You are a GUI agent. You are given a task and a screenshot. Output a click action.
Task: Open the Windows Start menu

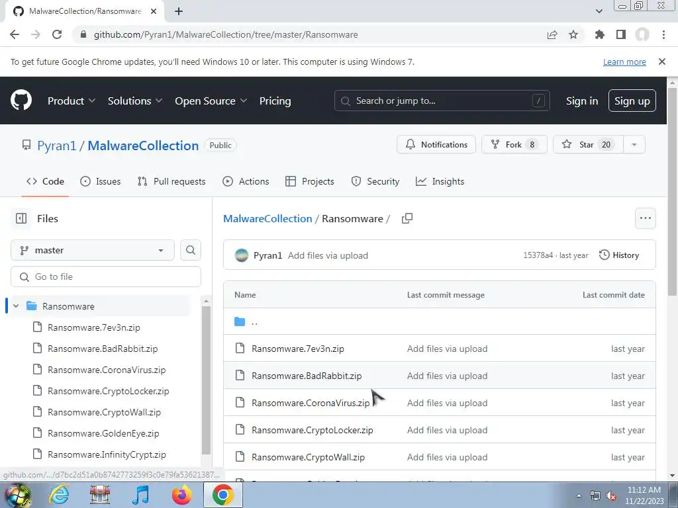(17, 495)
